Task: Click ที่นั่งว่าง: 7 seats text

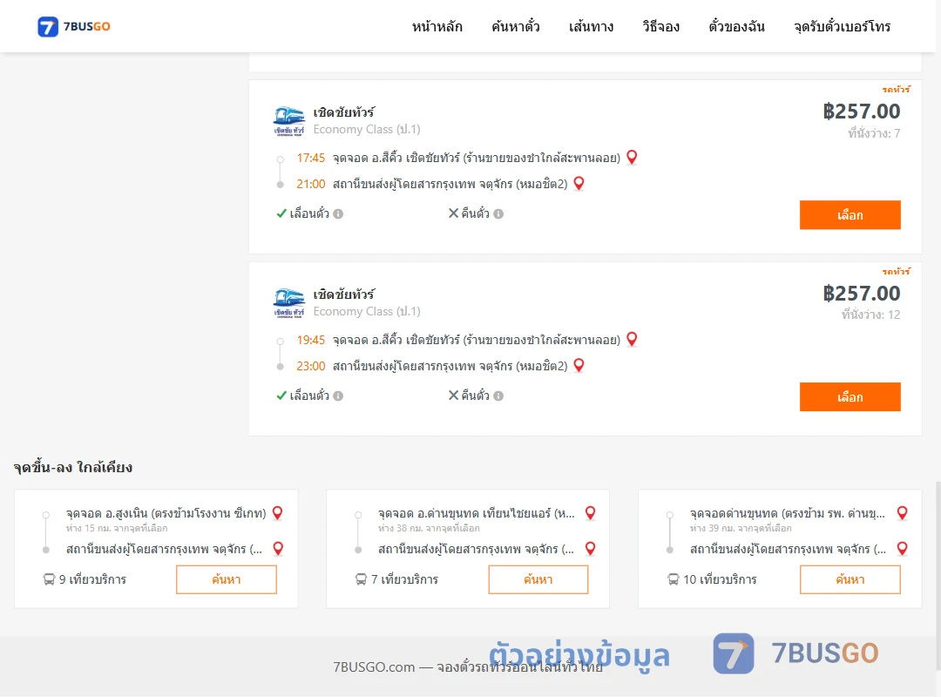Action: tap(875, 133)
